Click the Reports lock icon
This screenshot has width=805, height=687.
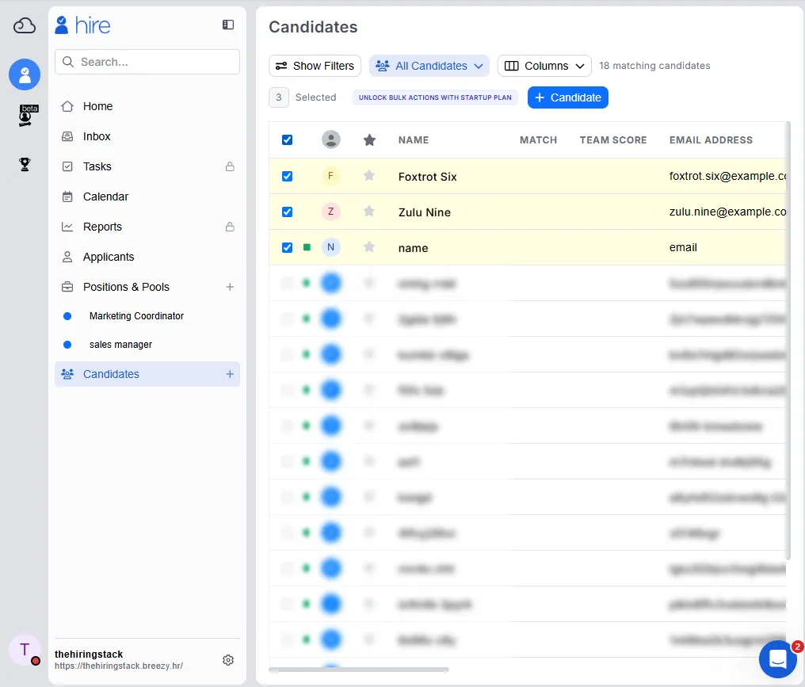[x=230, y=227]
